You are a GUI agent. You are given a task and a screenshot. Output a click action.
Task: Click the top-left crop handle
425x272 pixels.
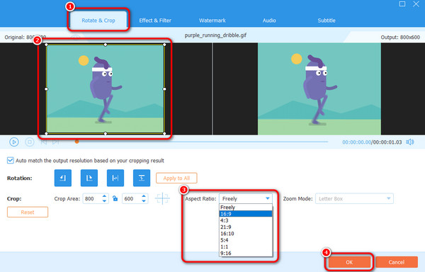click(46, 45)
